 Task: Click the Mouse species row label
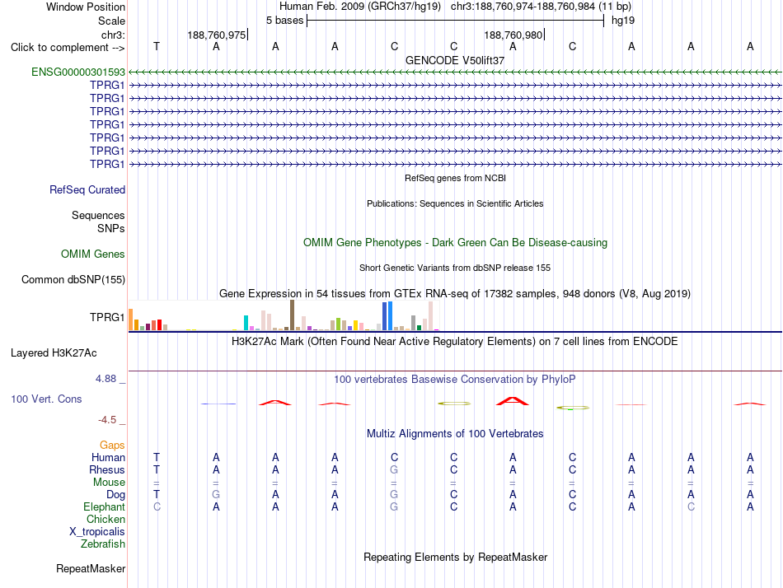tap(109, 483)
